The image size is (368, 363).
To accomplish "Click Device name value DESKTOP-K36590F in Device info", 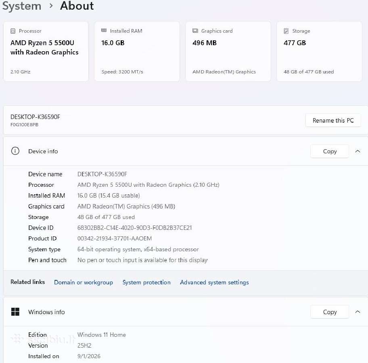I will (102, 174).
